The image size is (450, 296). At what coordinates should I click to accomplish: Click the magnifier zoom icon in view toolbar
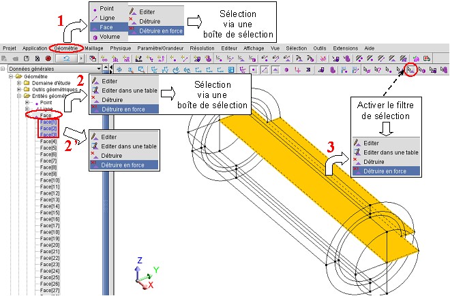pyautogui.click(x=129, y=69)
